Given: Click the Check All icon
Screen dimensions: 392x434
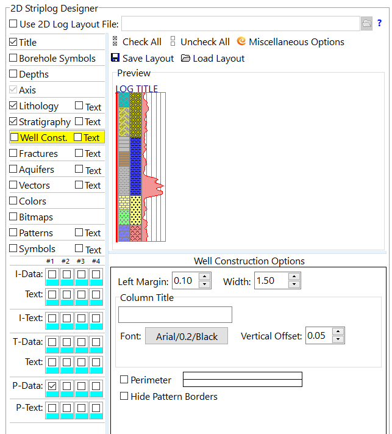Looking at the screenshot, I should click(x=115, y=42).
